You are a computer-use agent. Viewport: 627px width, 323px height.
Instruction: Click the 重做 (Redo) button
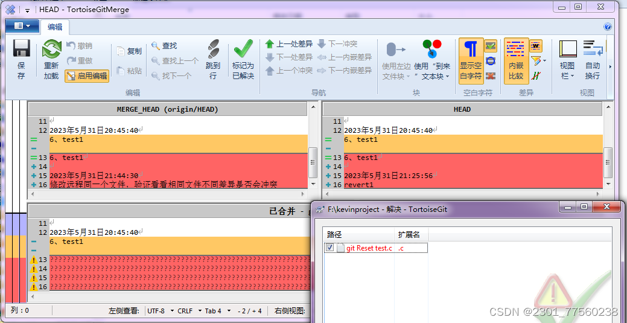click(80, 60)
